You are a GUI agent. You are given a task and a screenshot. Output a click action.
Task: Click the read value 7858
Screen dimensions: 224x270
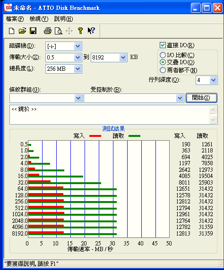pyautogui.click(x=207, y=163)
